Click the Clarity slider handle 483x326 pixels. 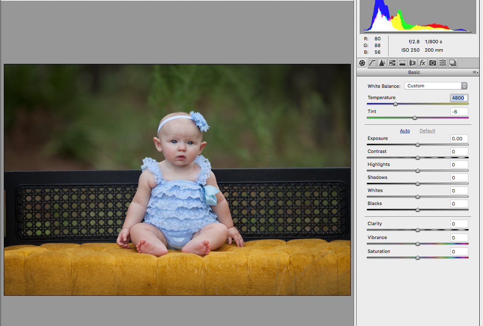click(x=418, y=230)
